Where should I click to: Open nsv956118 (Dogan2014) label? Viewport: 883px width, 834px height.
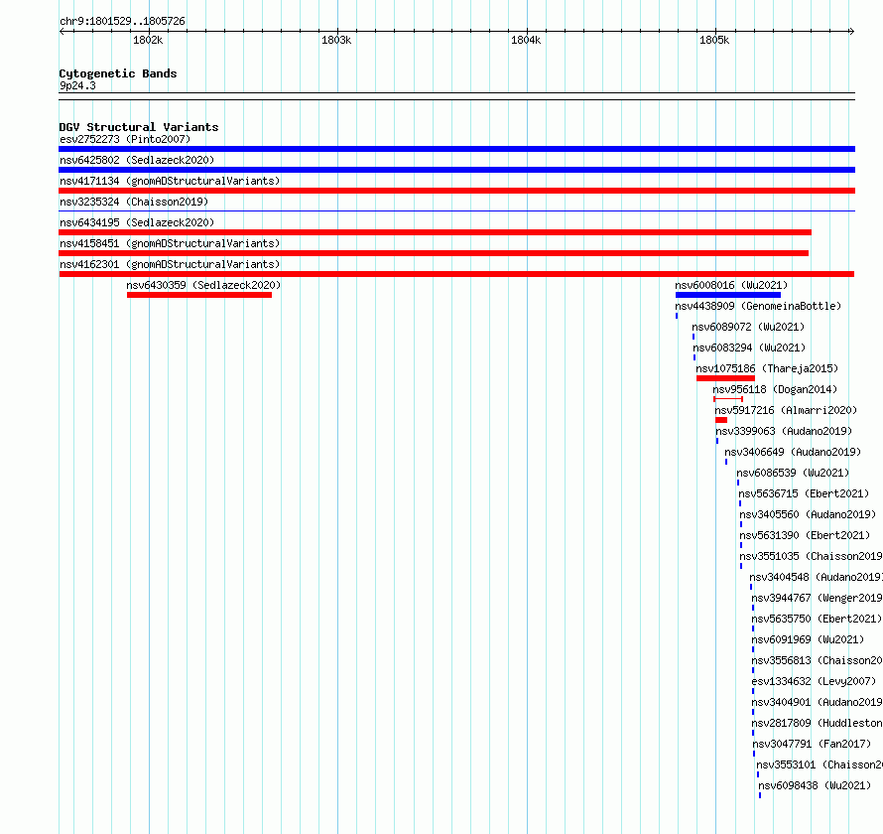click(775, 389)
